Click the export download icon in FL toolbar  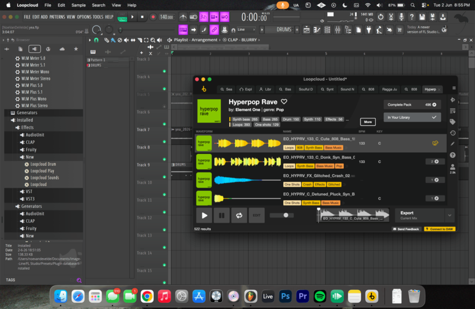pos(443,17)
